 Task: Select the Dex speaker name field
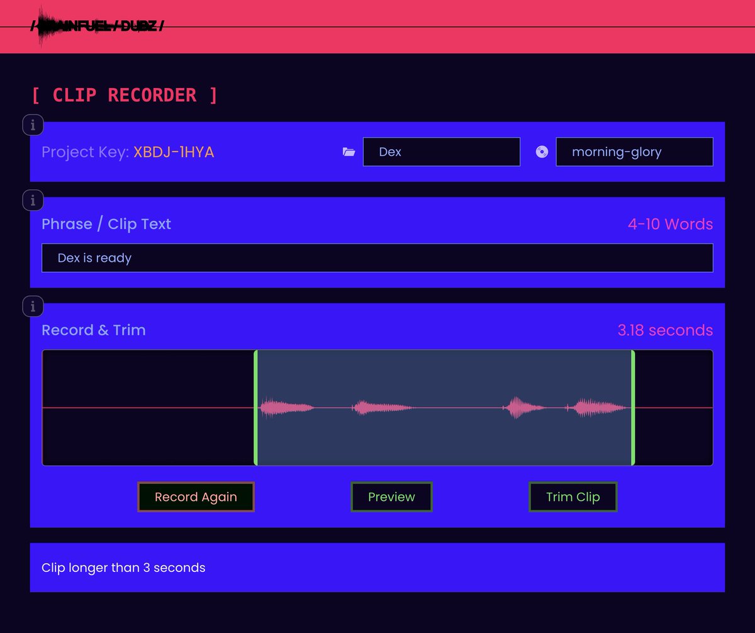441,151
